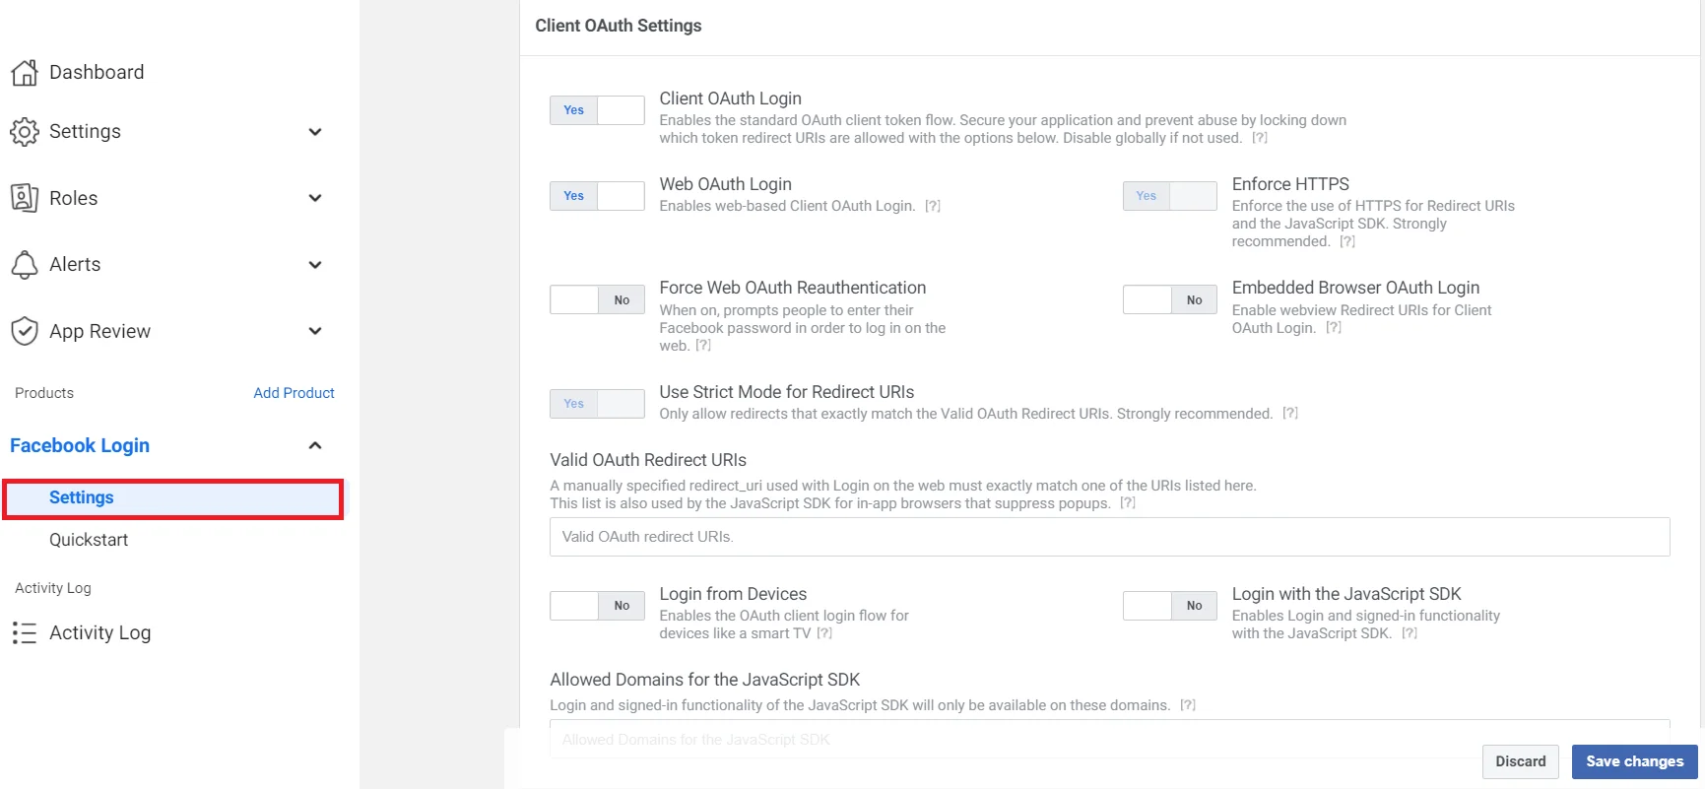The width and height of the screenshot is (1705, 789).
Task: Expand the Settings menu chevron
Action: click(x=315, y=132)
